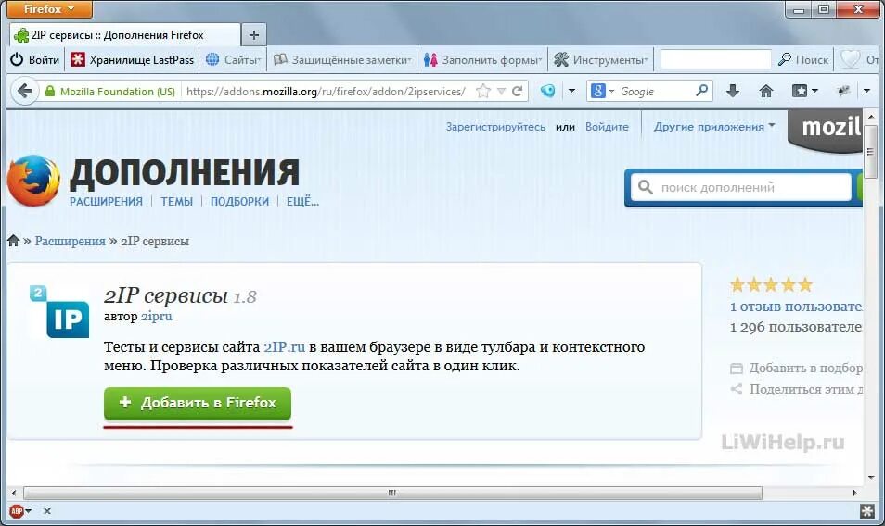Open the 1 отзыв пользователя link
Image resolution: width=885 pixels, height=526 pixels.
pyautogui.click(x=796, y=307)
